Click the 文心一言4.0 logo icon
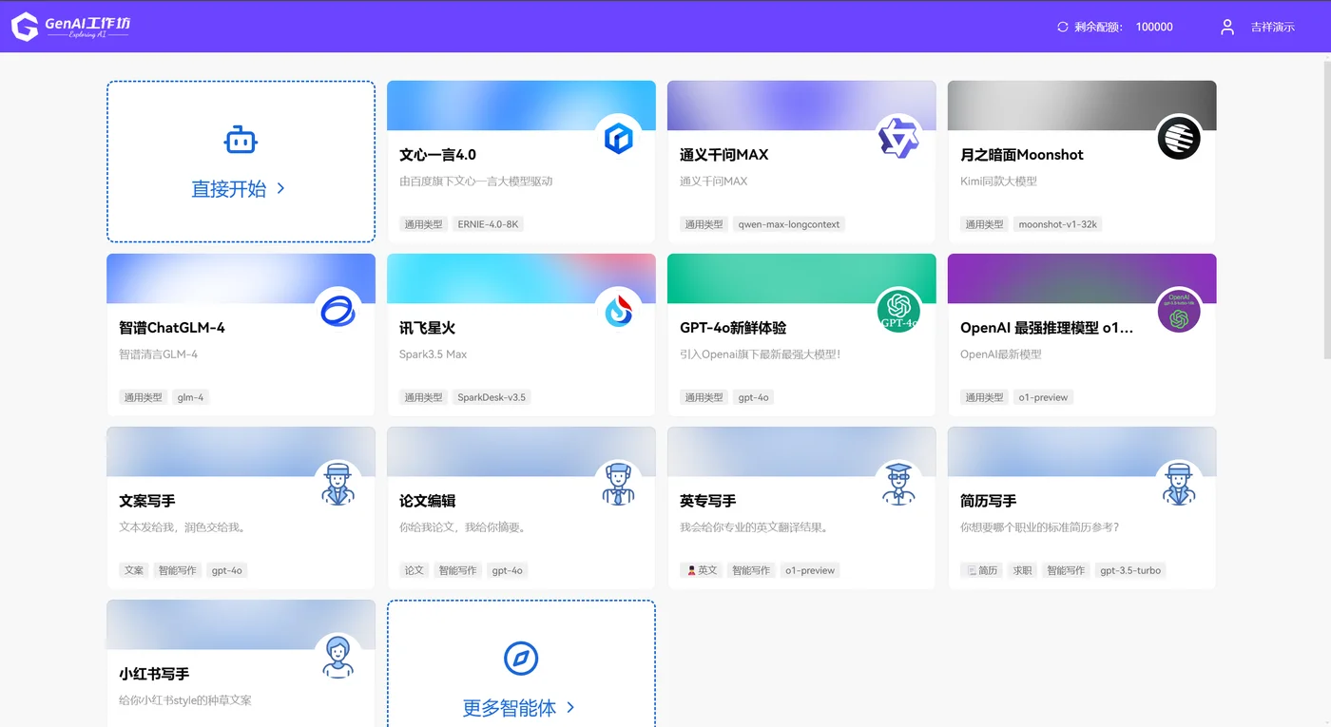 (x=619, y=139)
